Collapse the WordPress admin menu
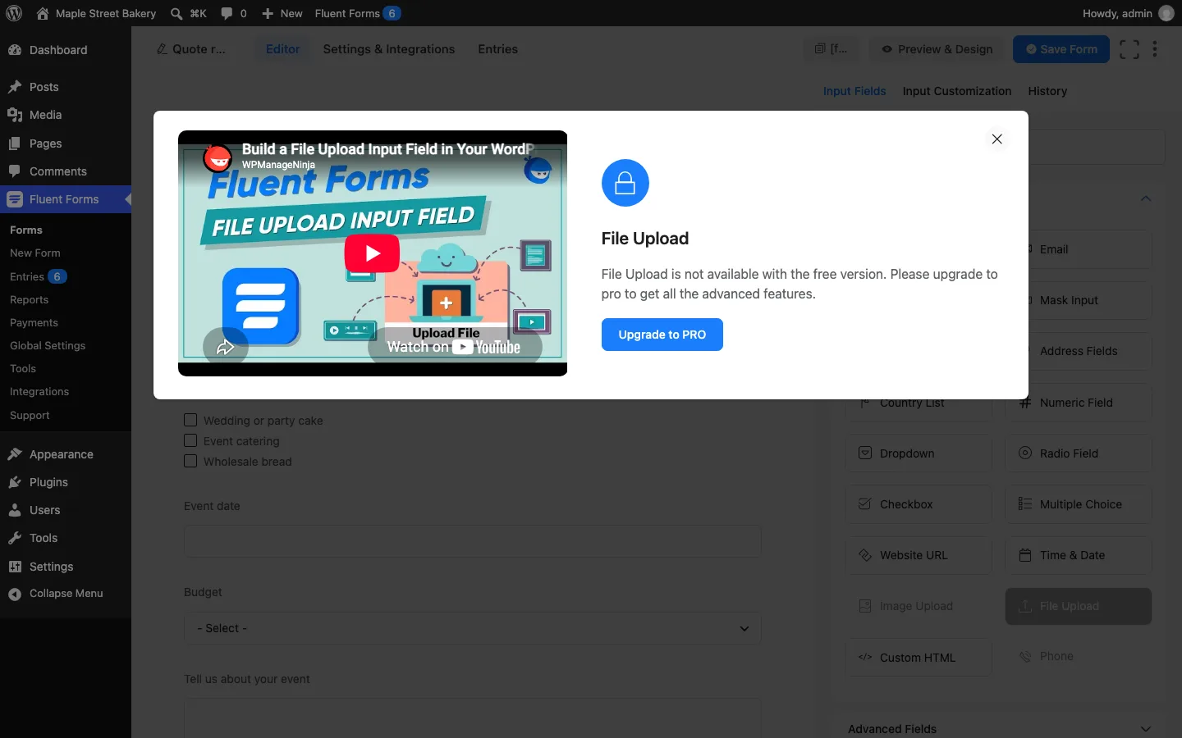The height and width of the screenshot is (738, 1182). tap(66, 594)
